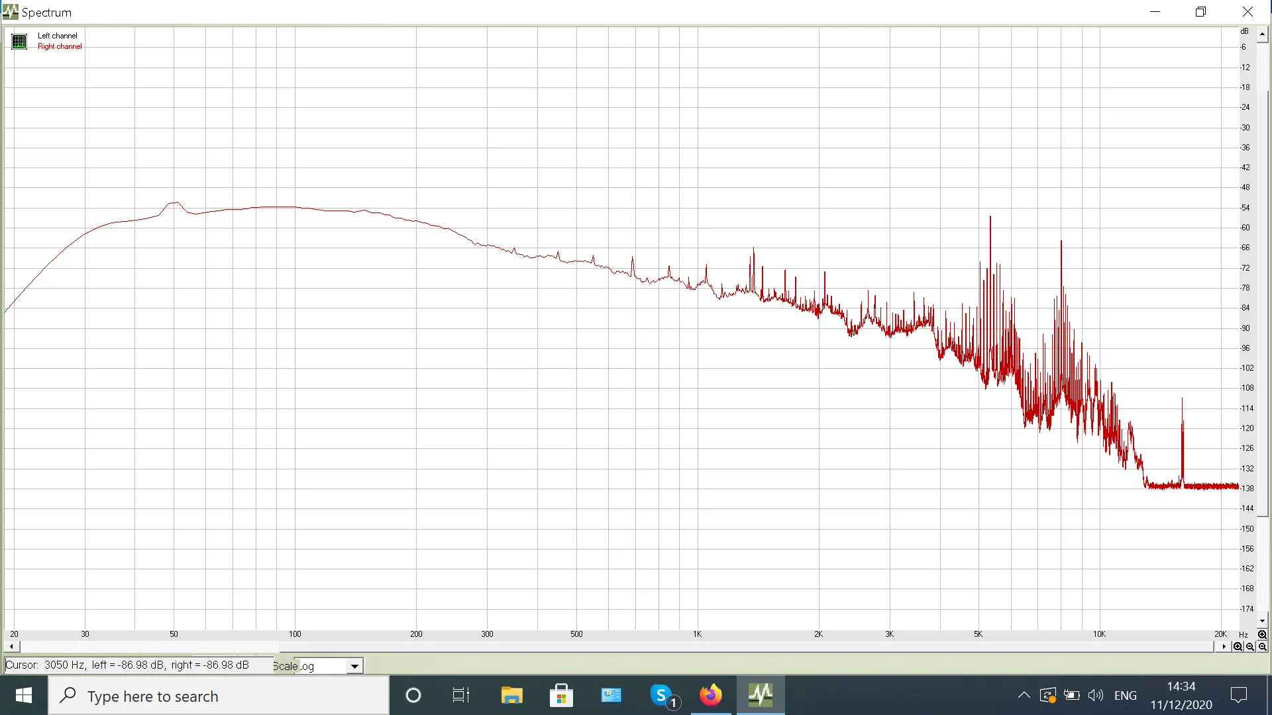This screenshot has width=1272, height=715.
Task: Zoom in on the horizontal frequency axis
Action: pyautogui.click(x=1238, y=647)
